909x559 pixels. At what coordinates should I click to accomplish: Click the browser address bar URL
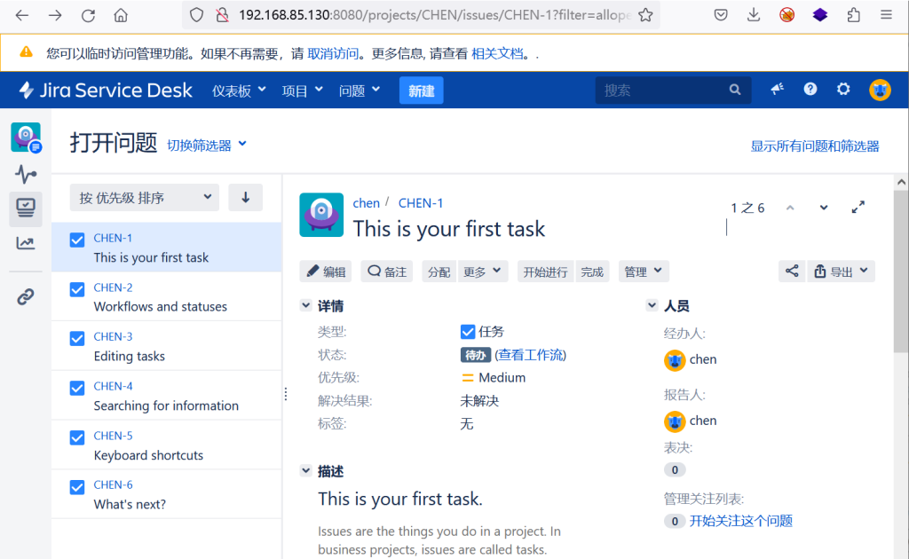tap(435, 15)
